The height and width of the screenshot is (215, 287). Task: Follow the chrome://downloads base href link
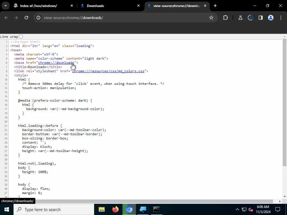[56, 63]
